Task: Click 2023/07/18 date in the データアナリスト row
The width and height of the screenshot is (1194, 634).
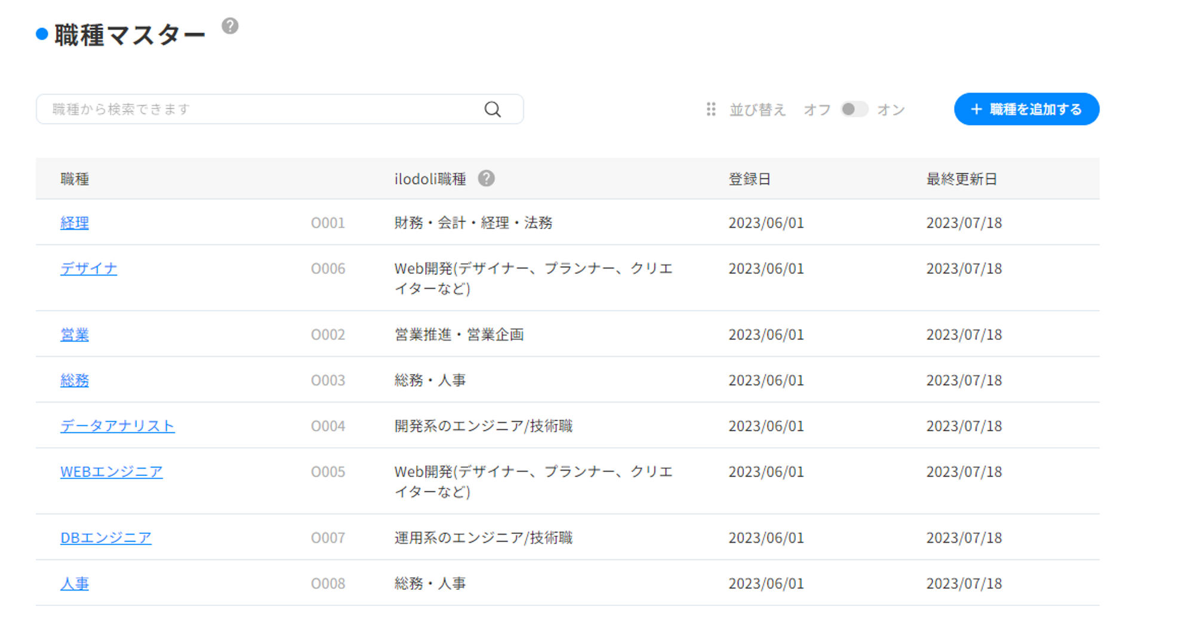Action: (x=964, y=426)
